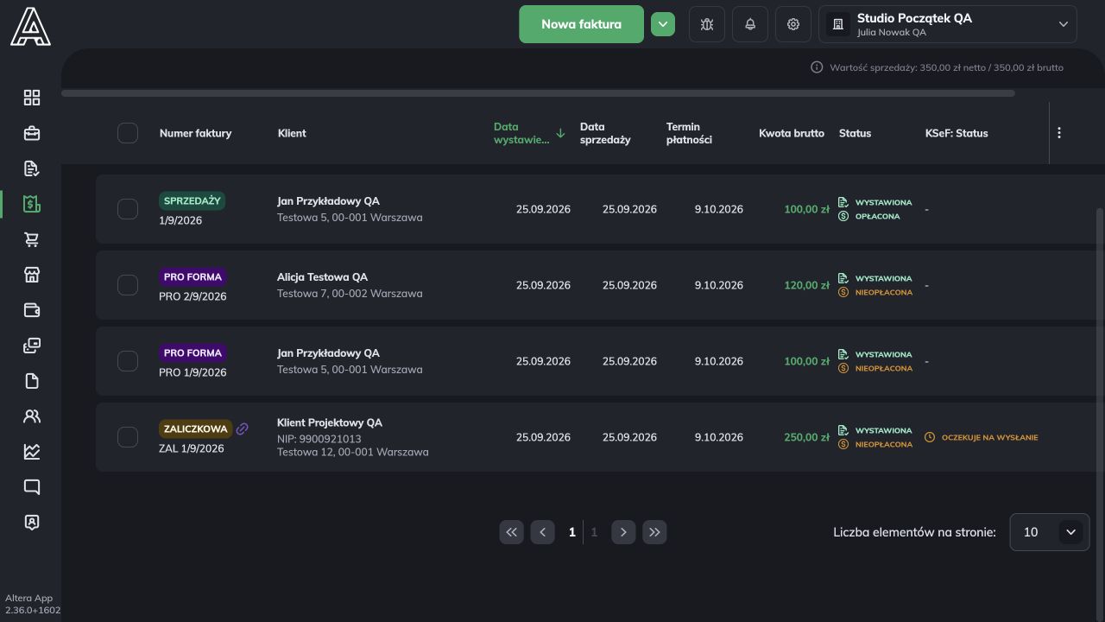The image size is (1105, 622).
Task: Click KSeF: Status column header
Action: point(957,133)
